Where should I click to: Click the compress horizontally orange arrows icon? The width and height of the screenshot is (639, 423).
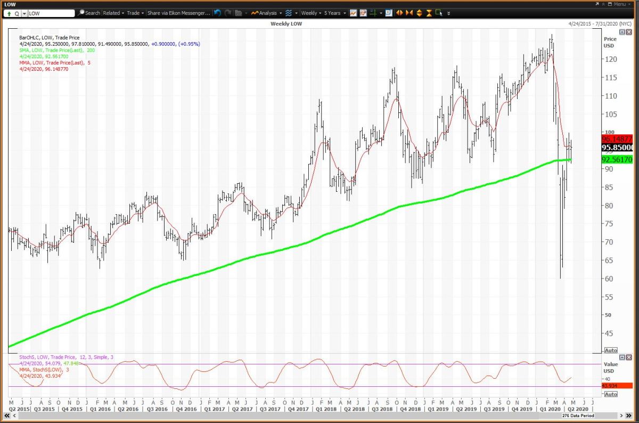(x=409, y=13)
